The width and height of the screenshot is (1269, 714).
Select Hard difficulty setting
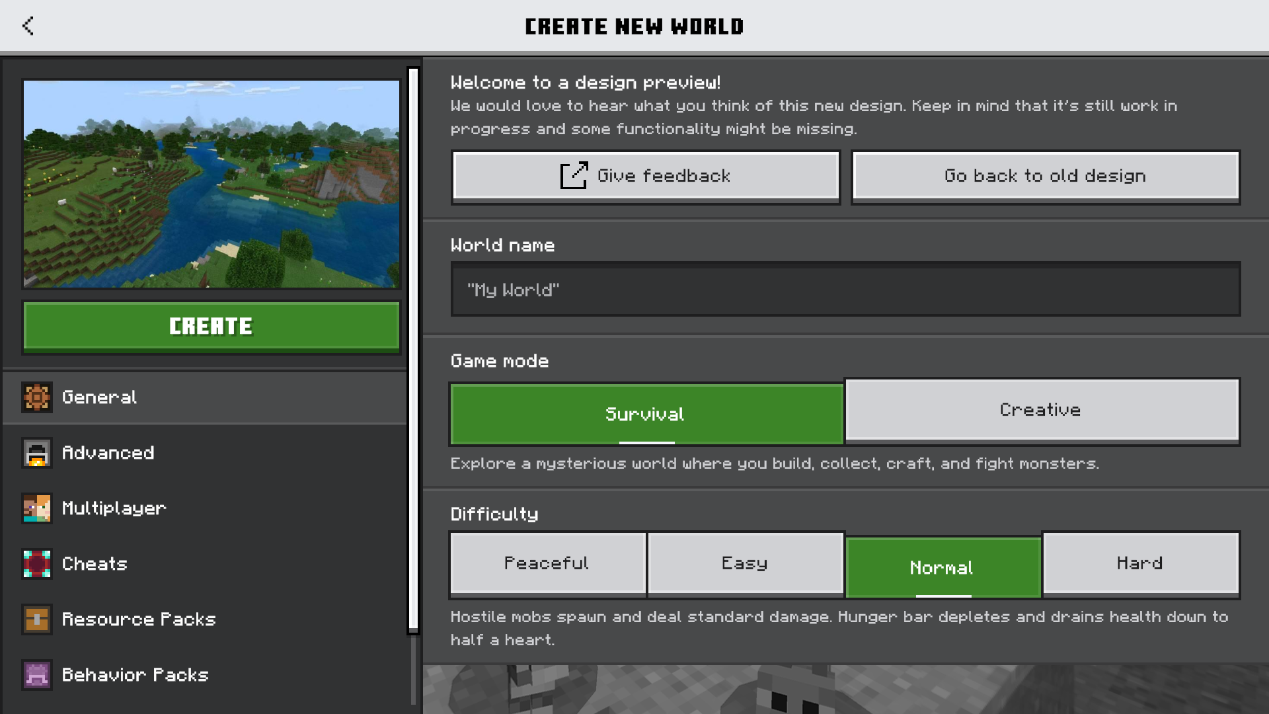coord(1140,563)
